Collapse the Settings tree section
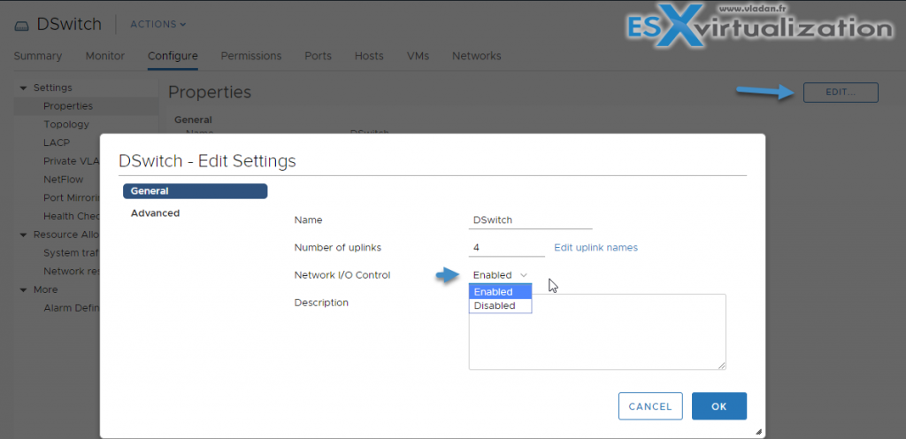 tap(23, 88)
